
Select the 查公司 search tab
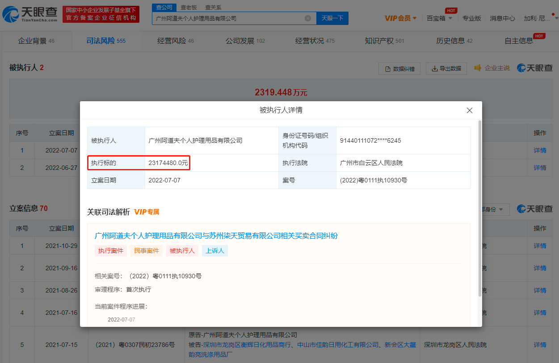[x=164, y=7]
